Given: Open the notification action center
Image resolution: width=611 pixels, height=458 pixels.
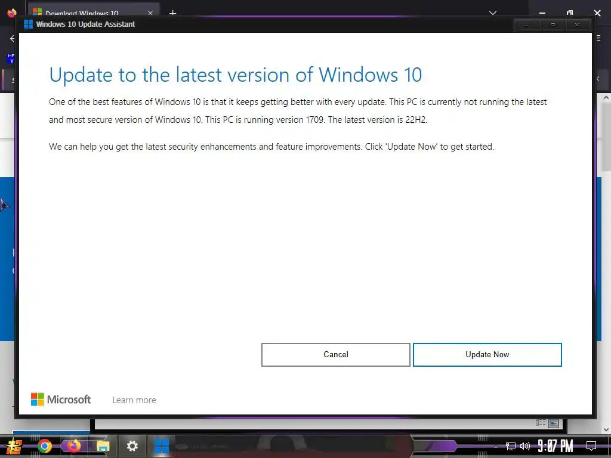Looking at the screenshot, I should pos(591,446).
